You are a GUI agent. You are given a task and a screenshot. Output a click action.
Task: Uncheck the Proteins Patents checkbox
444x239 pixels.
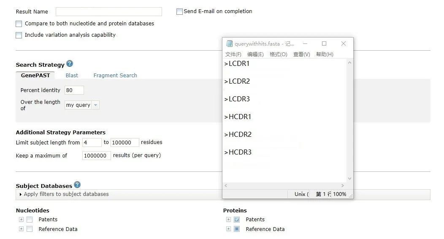tap(237, 220)
